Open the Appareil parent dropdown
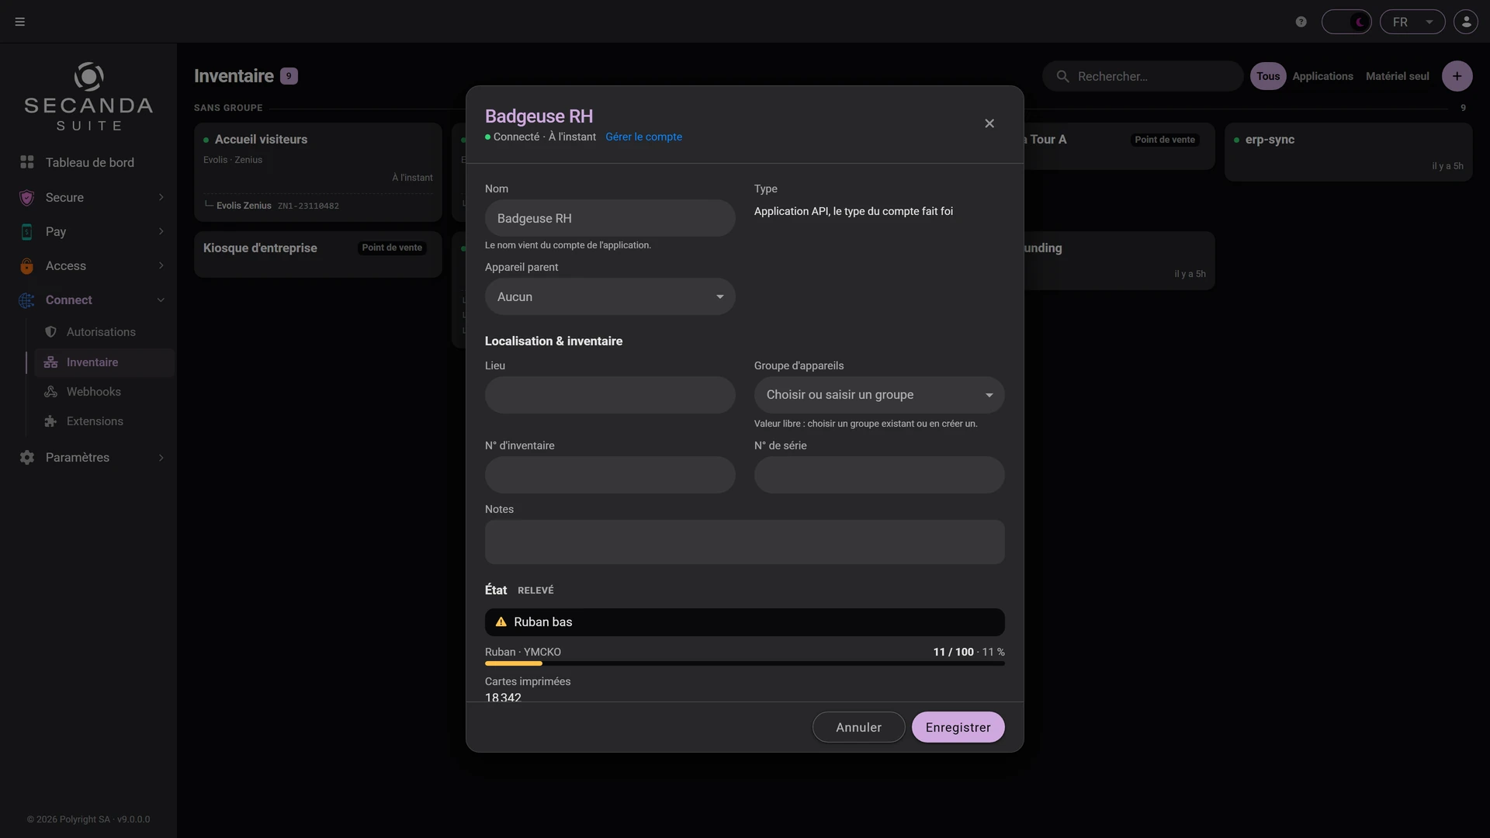This screenshot has height=838, width=1490. pyautogui.click(x=610, y=296)
